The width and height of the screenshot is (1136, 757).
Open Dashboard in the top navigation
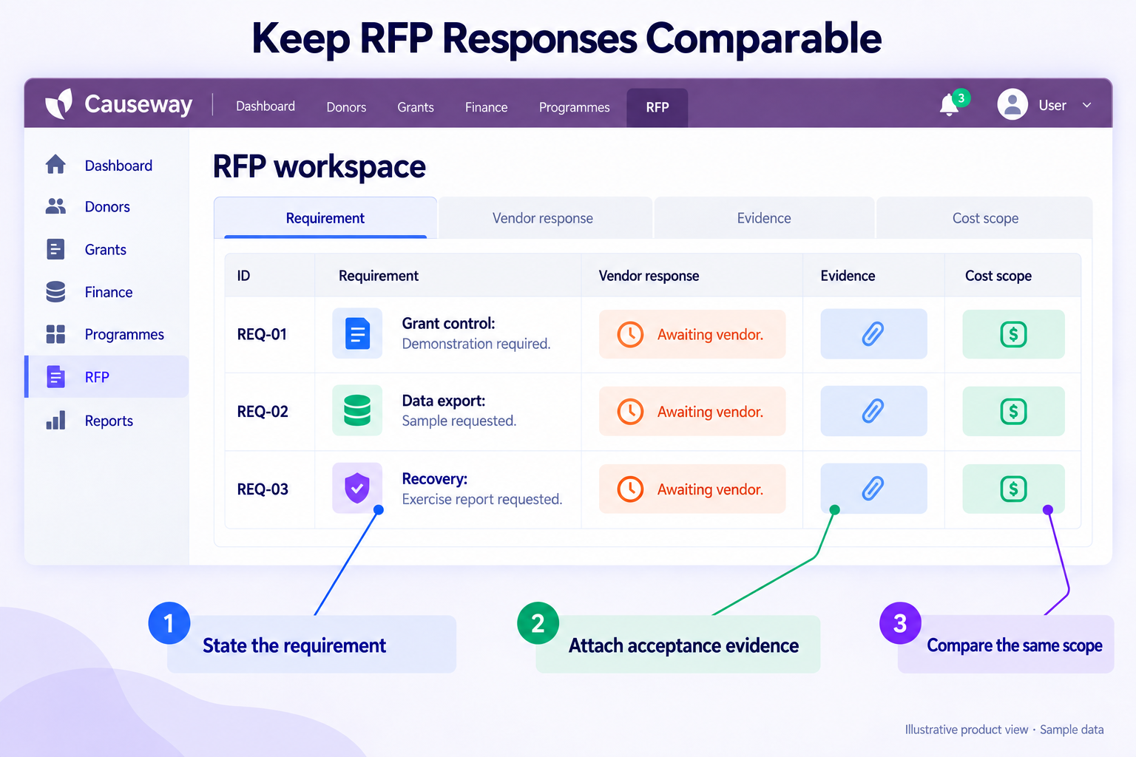pos(266,106)
